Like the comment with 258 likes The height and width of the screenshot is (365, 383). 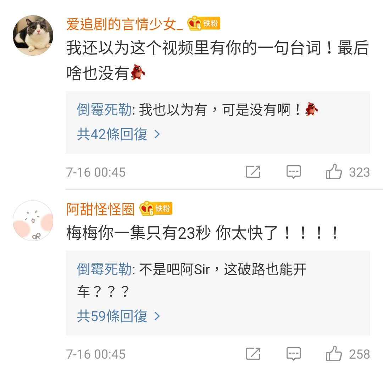pos(334,354)
